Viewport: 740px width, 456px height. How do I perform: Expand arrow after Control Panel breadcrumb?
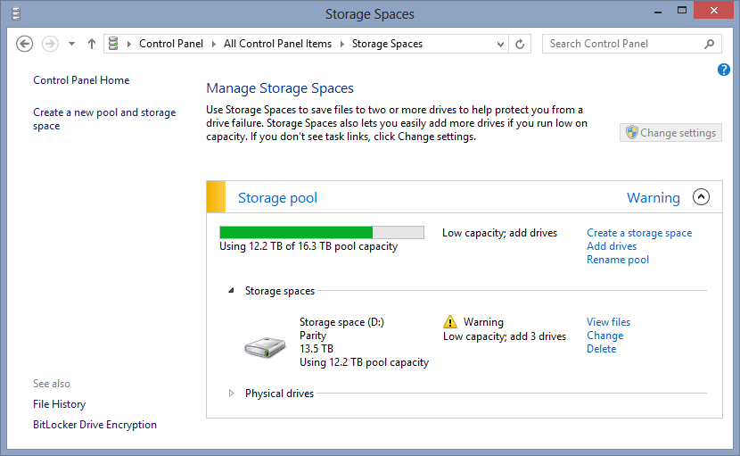213,44
